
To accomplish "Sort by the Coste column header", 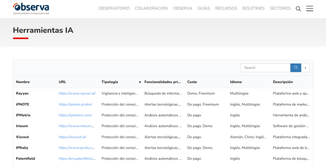I will tap(192, 82).
